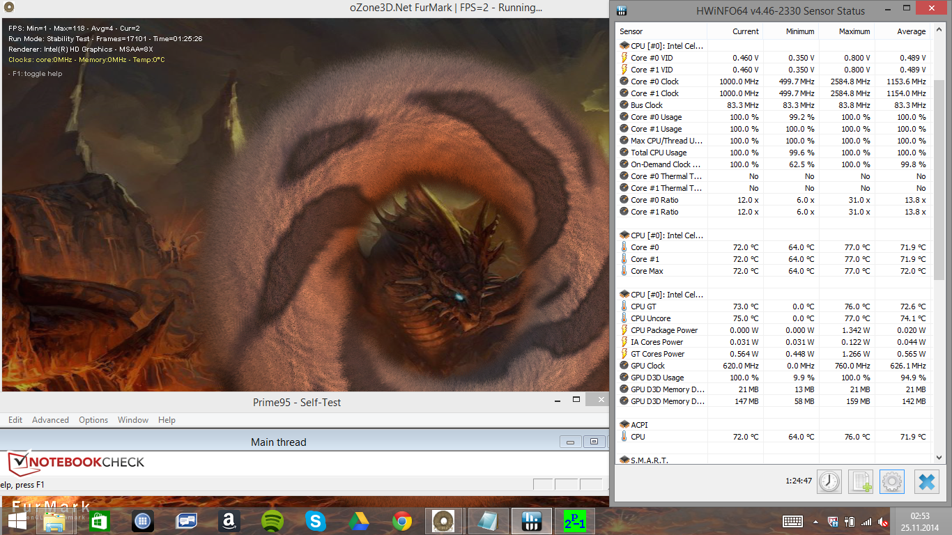Click the thermometer icon beside Core Max
Screen dimensions: 952x535
(x=624, y=271)
